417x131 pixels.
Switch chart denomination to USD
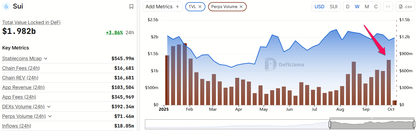click(x=319, y=7)
